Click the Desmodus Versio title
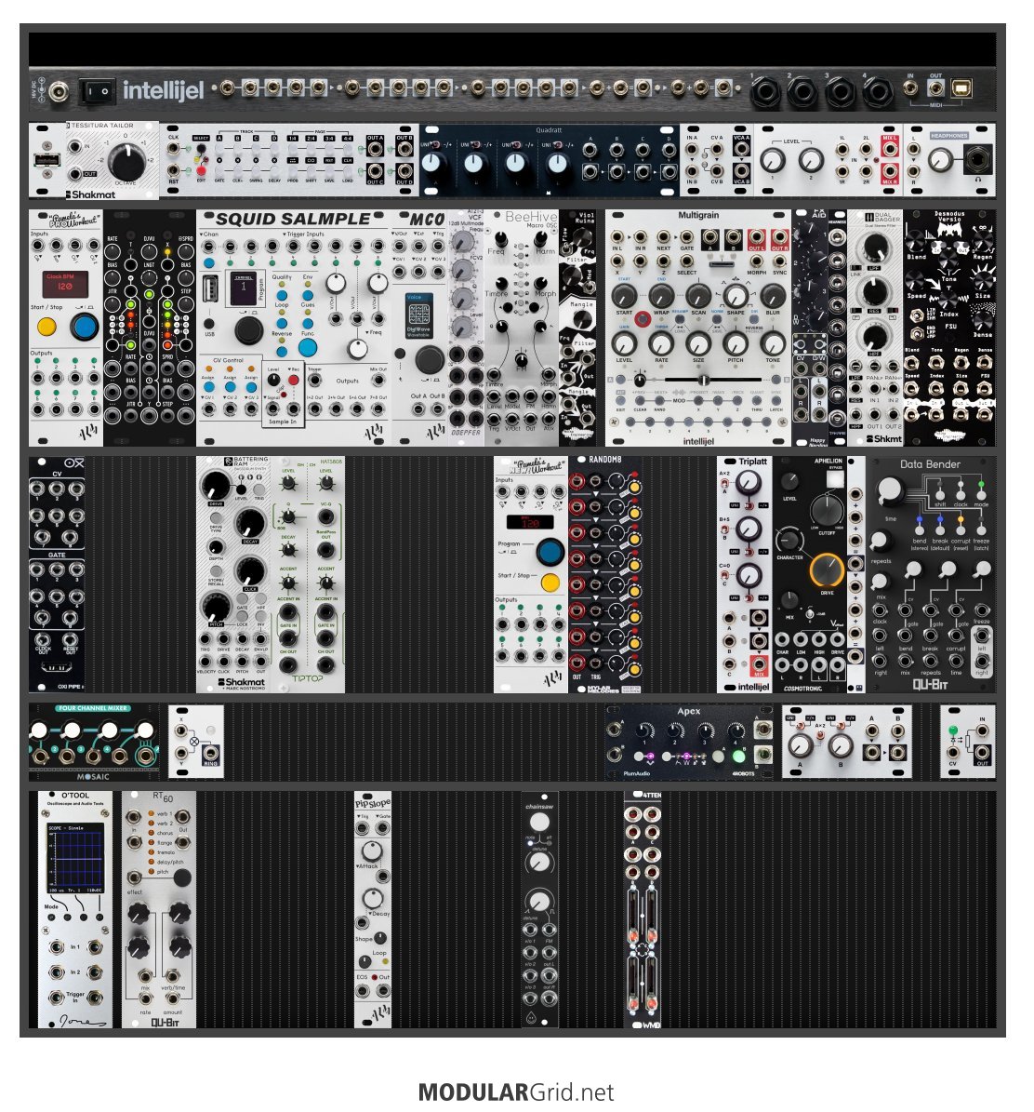This screenshot has height=1112, width=1034. pyautogui.click(x=949, y=216)
